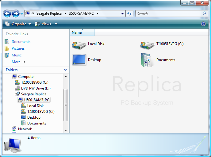This screenshot has width=211, height=157.
Task: Click DVD RW Drive icon in tree
Action: click(17, 88)
